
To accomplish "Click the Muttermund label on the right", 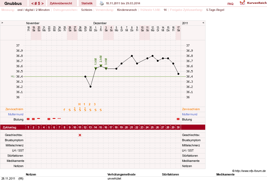I will (x=189, y=114).
